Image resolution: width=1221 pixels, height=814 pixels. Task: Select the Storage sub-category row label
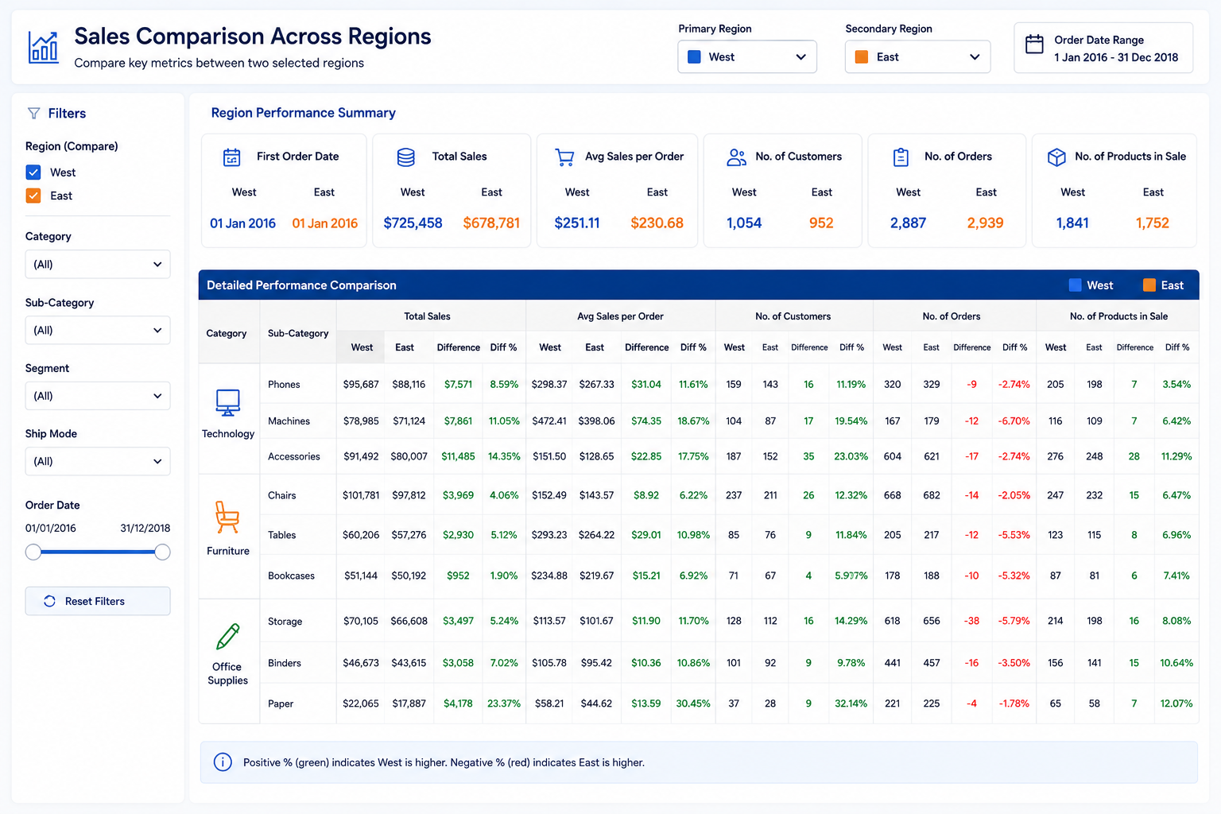coord(285,622)
